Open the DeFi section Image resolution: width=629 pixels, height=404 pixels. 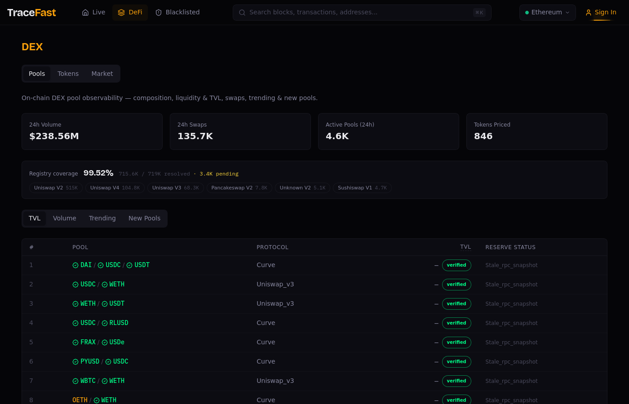pyautogui.click(x=130, y=13)
